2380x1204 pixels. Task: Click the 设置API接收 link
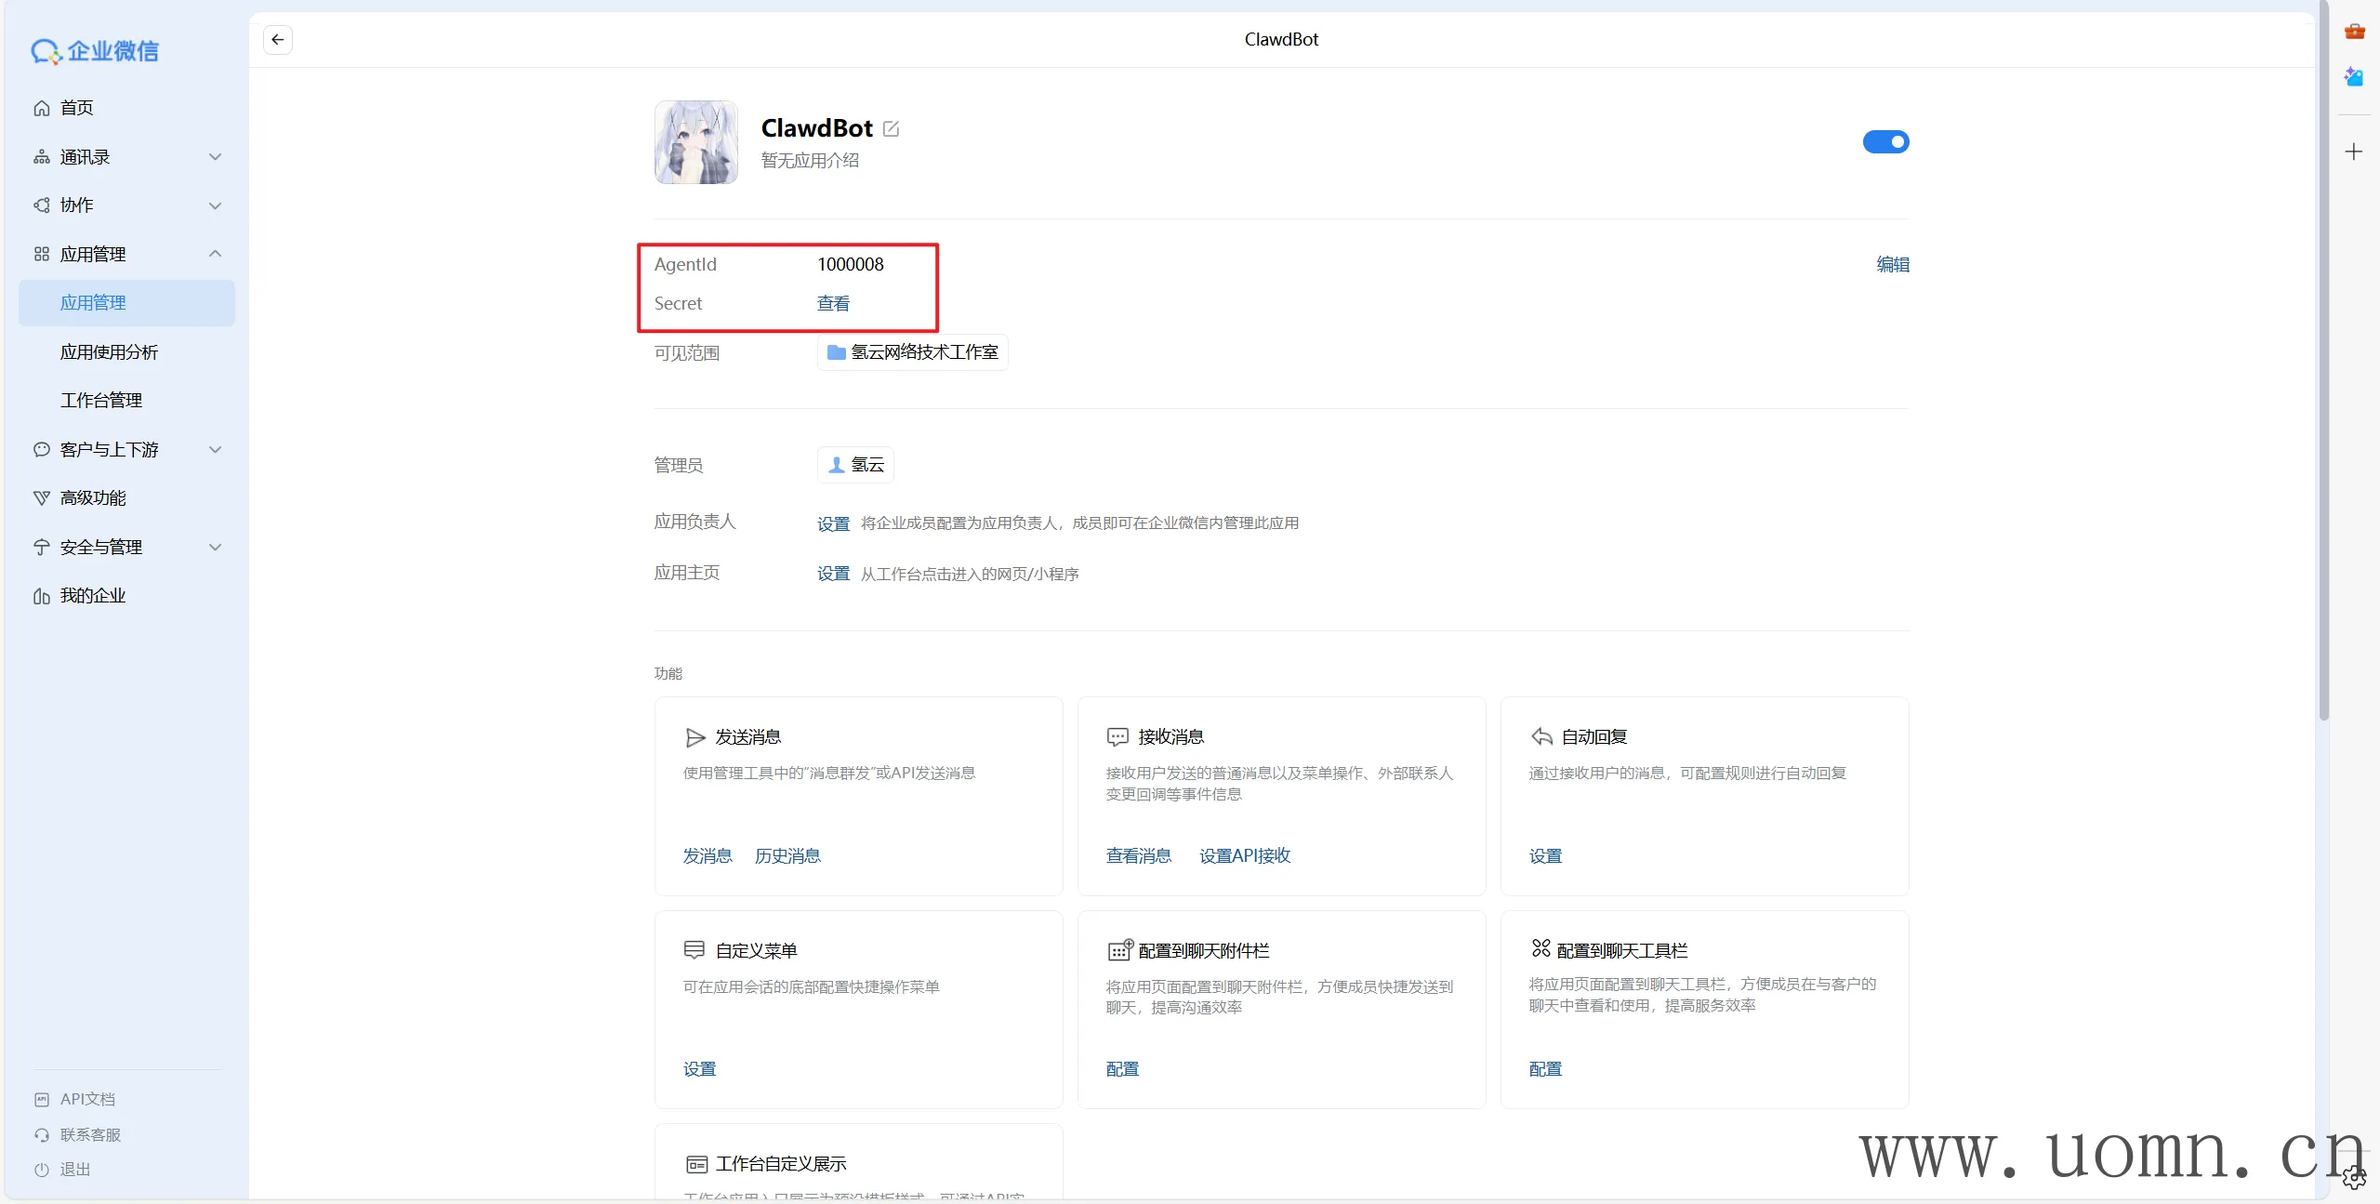click(1244, 856)
